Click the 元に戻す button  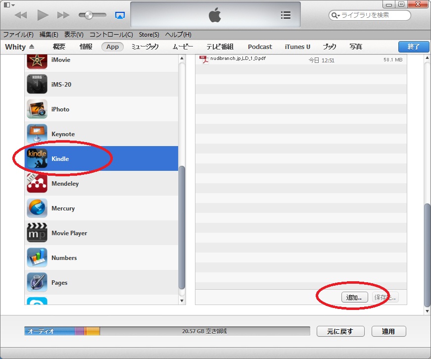point(340,331)
